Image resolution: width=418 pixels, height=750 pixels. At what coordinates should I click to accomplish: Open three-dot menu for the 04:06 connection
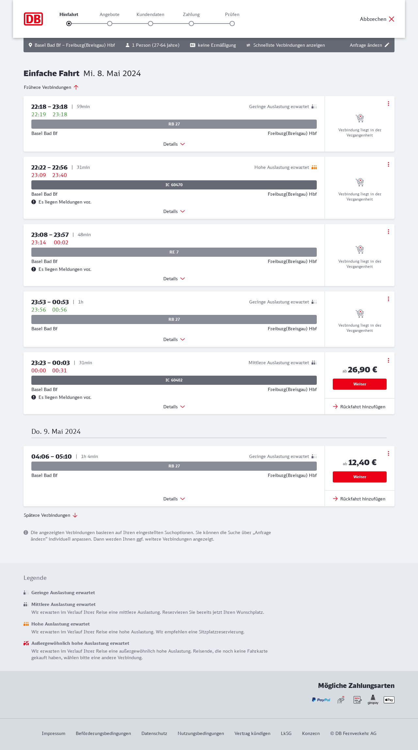[388, 453]
